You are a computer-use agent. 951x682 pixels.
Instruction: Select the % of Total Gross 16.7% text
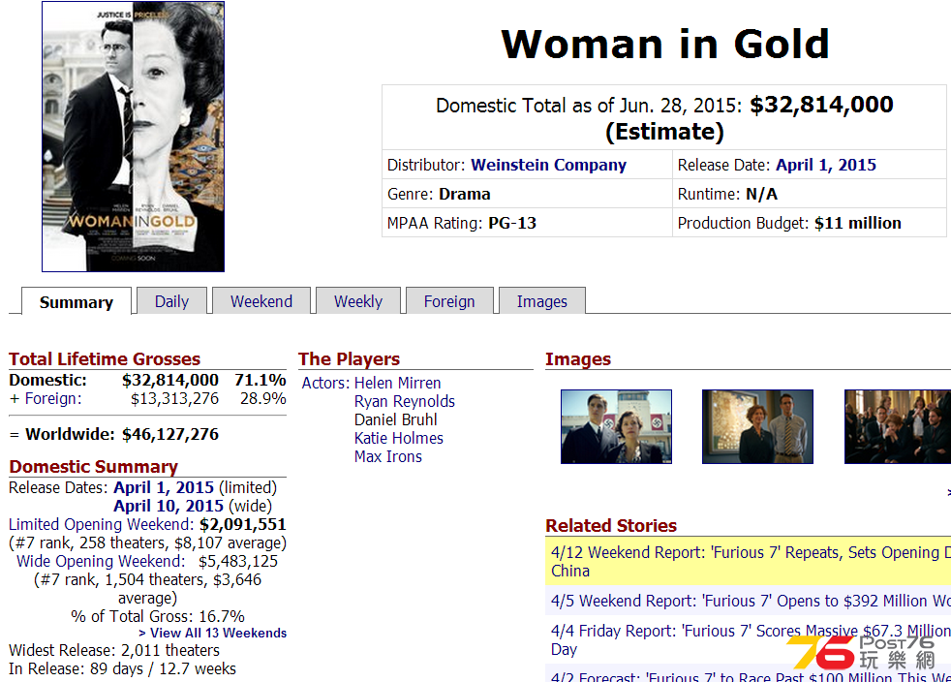coord(158,616)
